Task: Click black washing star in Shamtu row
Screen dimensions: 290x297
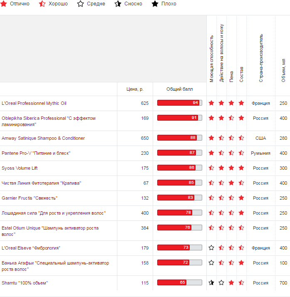Action: (x=211, y=282)
